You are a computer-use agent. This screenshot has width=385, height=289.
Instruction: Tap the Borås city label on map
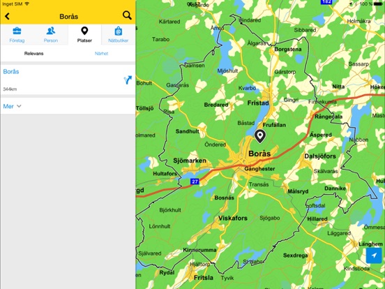(259, 154)
